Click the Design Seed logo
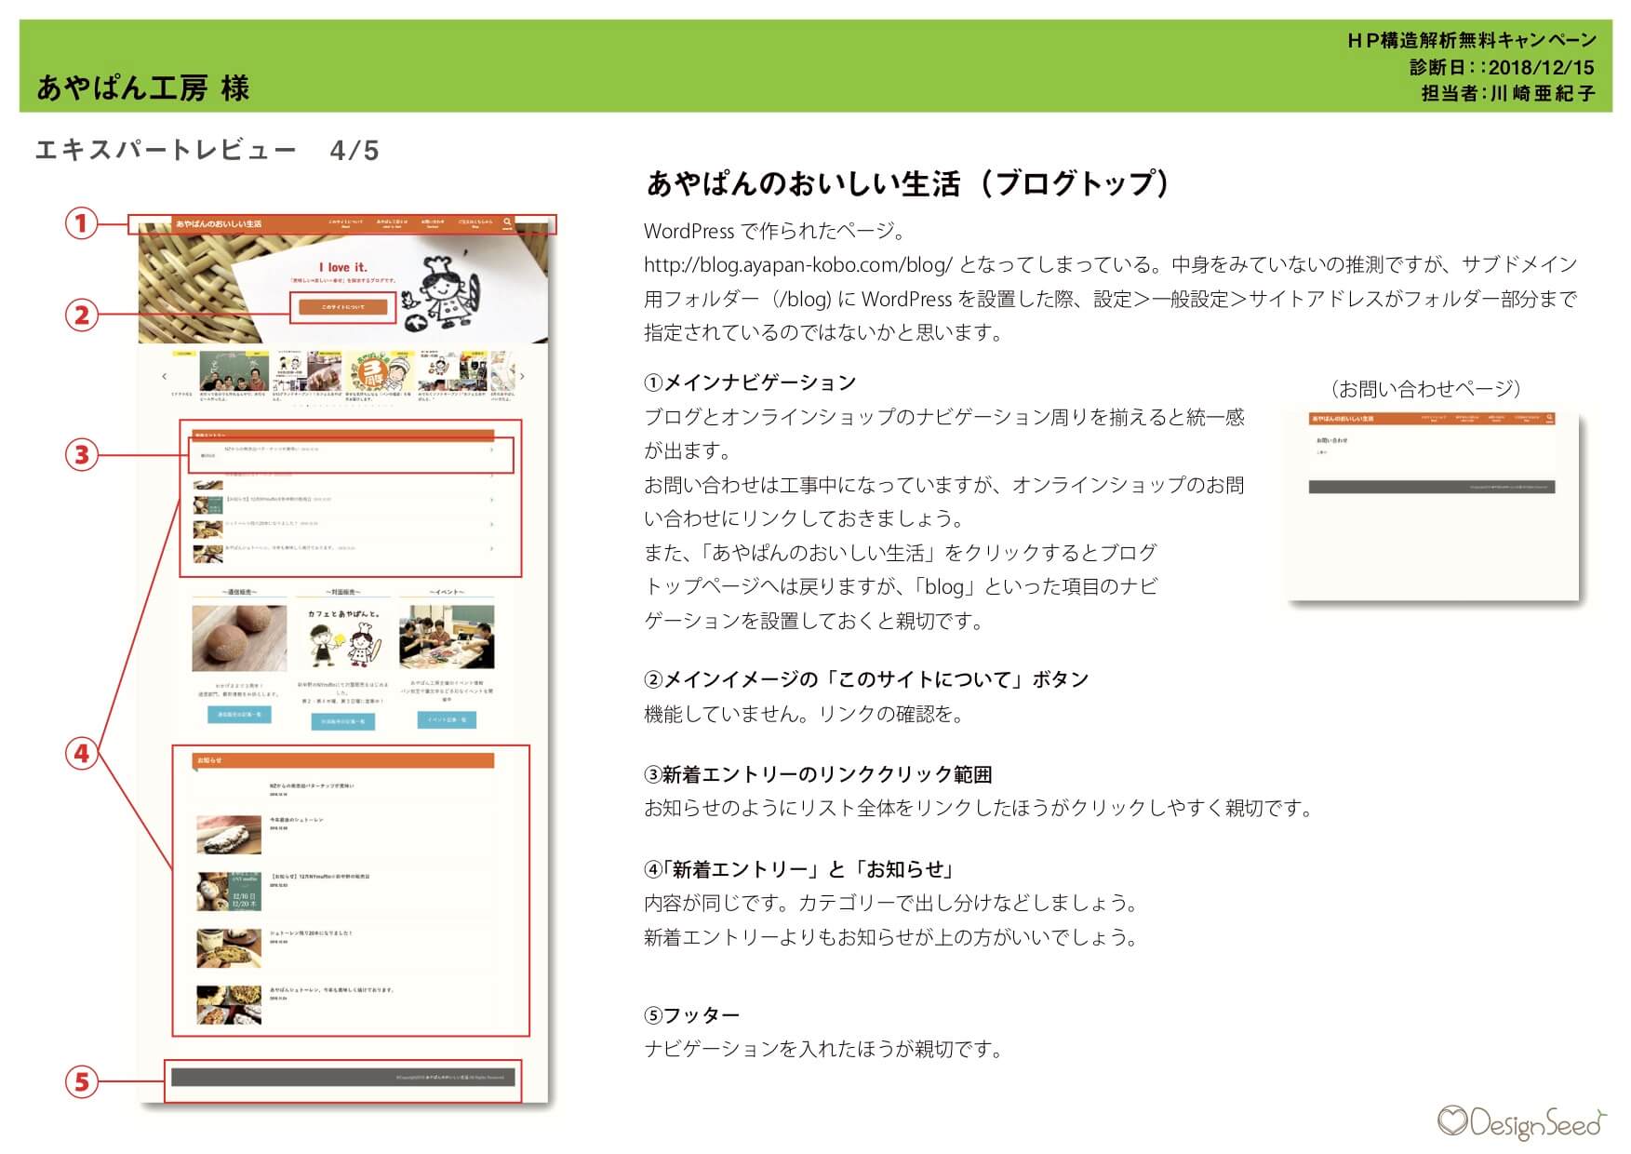 (1520, 1121)
